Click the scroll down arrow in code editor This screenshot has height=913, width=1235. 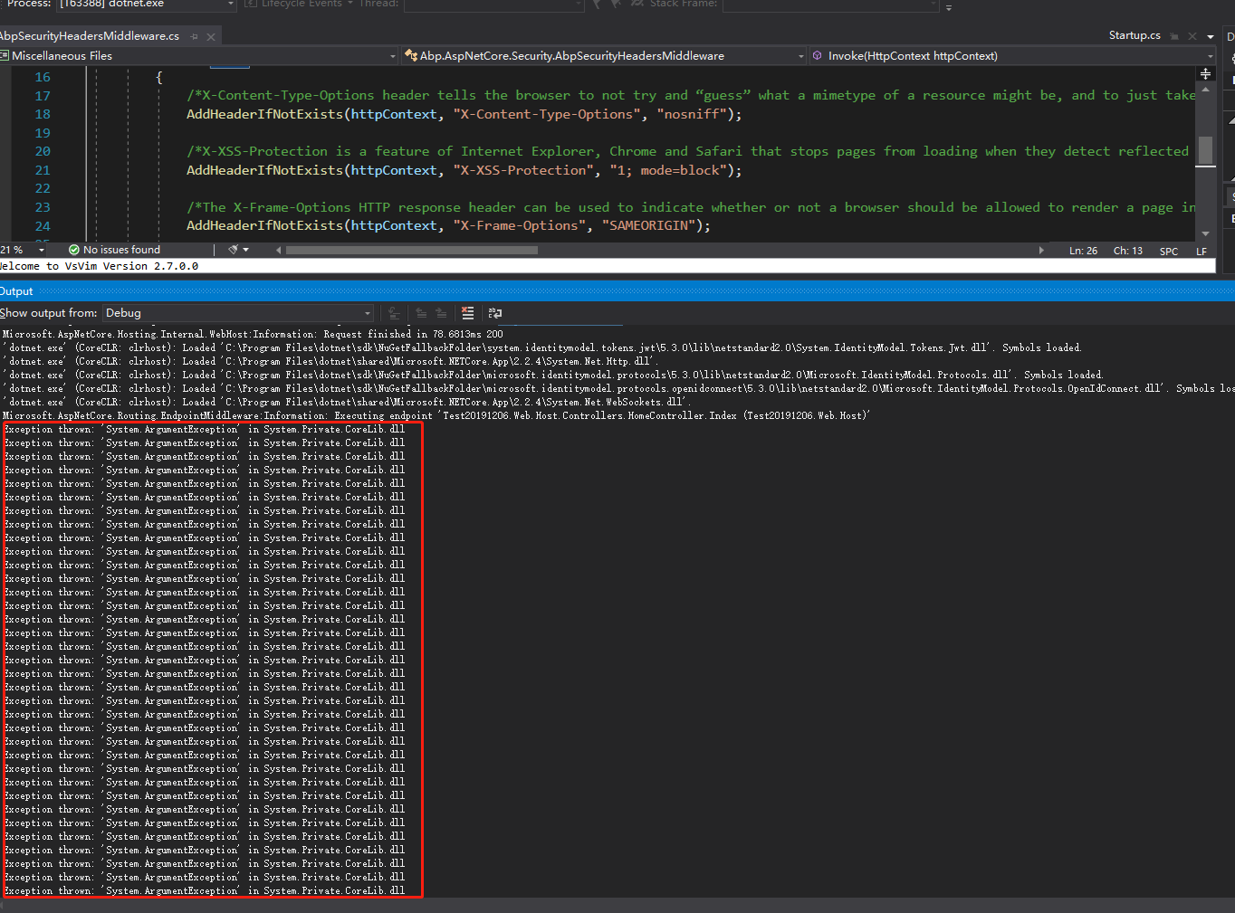pos(1205,233)
